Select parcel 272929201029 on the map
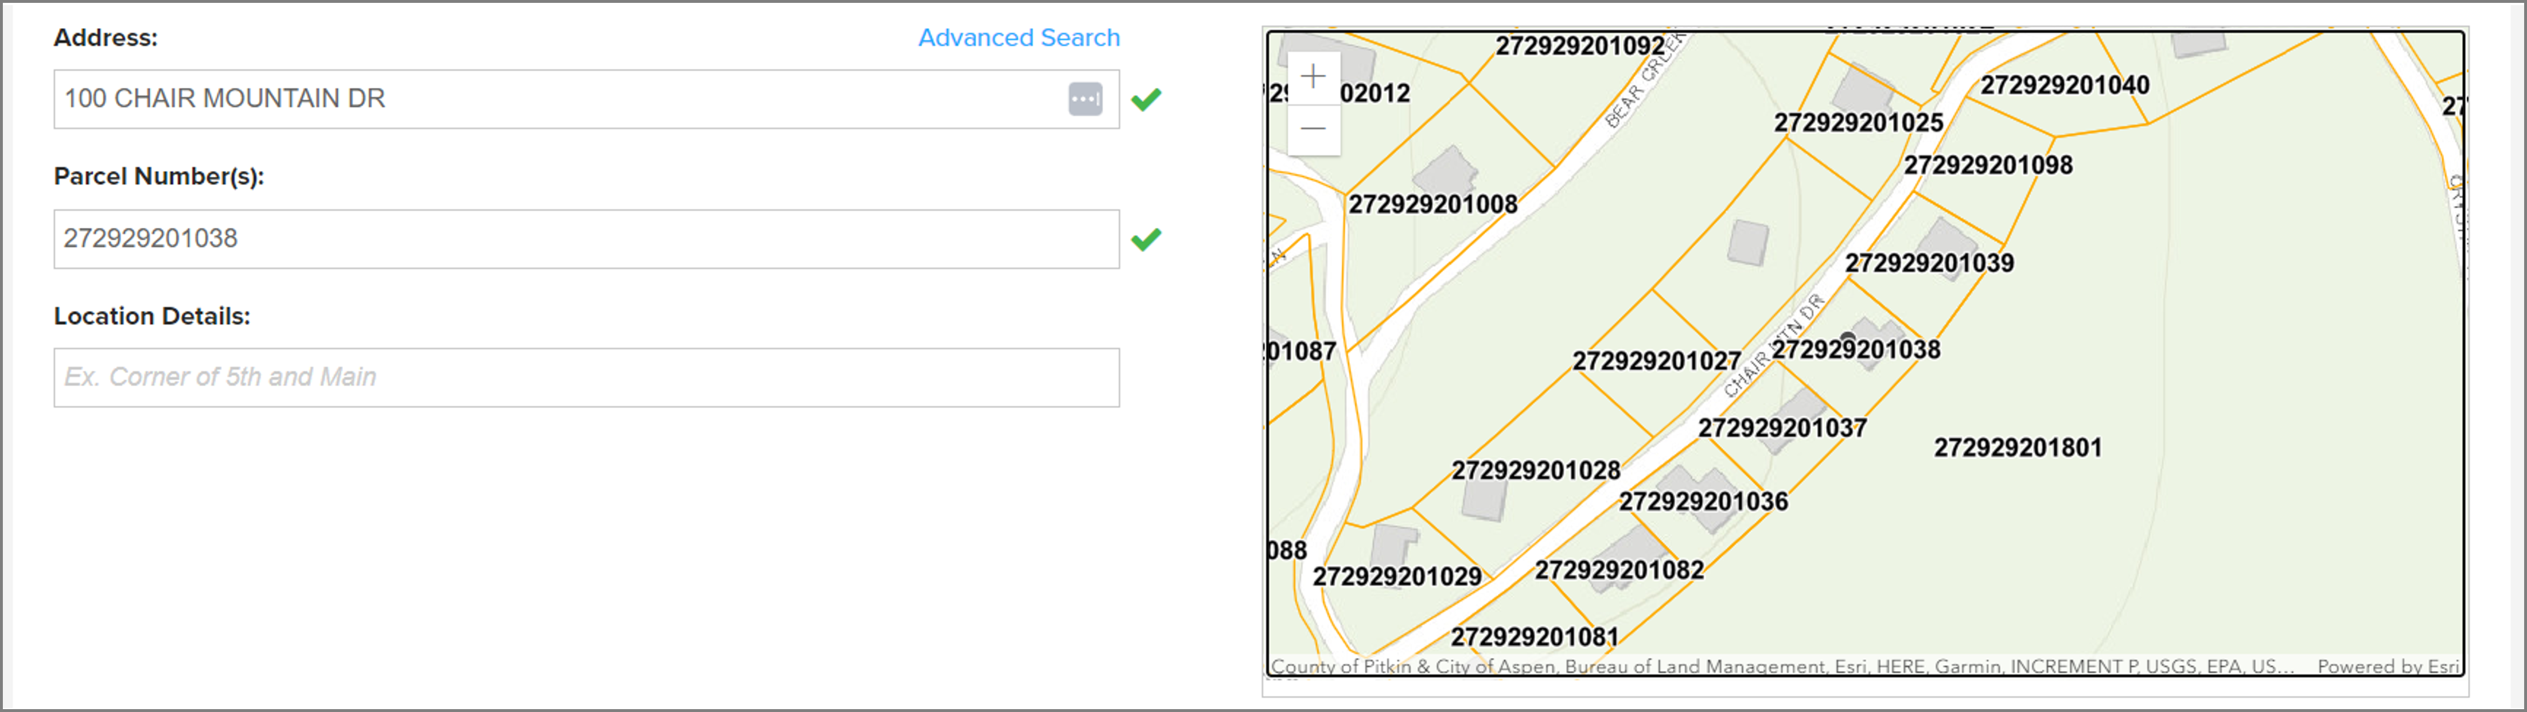The width and height of the screenshot is (2527, 712). (1397, 577)
